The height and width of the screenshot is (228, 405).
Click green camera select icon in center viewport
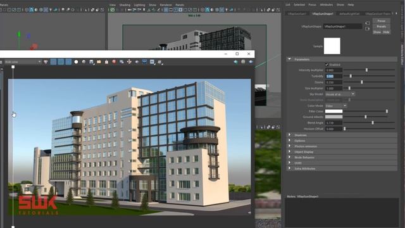(x=113, y=10)
